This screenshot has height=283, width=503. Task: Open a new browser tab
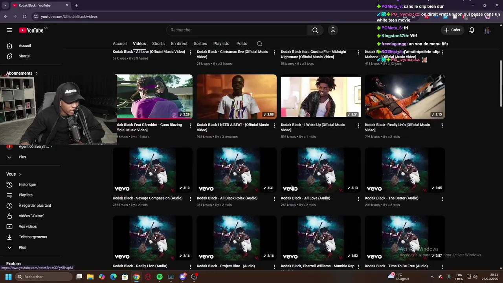click(x=76, y=6)
